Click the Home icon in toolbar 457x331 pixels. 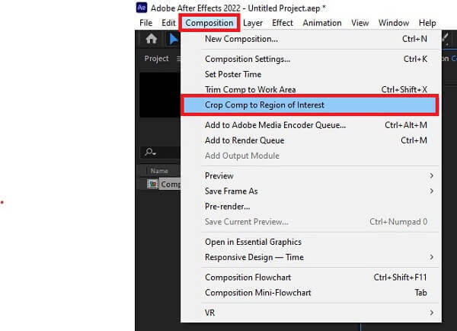click(x=152, y=39)
